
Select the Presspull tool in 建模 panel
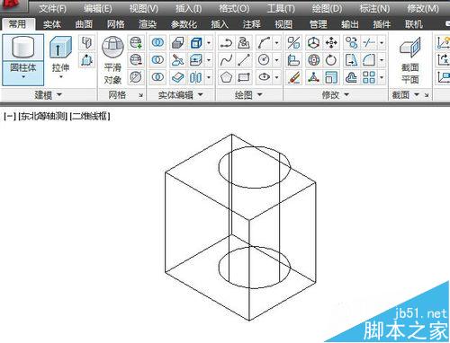pos(86,60)
